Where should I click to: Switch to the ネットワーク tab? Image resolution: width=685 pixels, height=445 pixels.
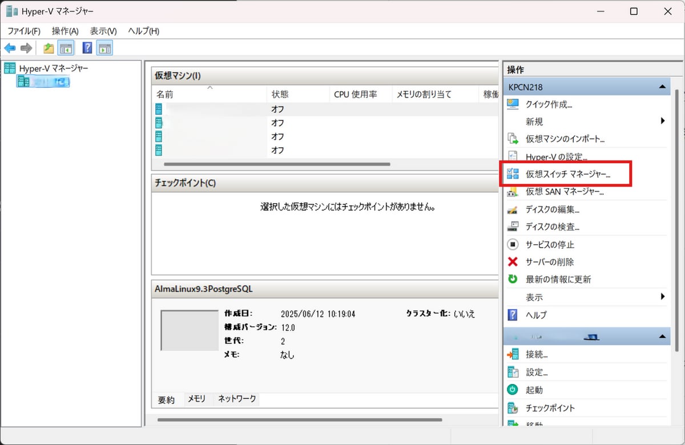tap(237, 399)
